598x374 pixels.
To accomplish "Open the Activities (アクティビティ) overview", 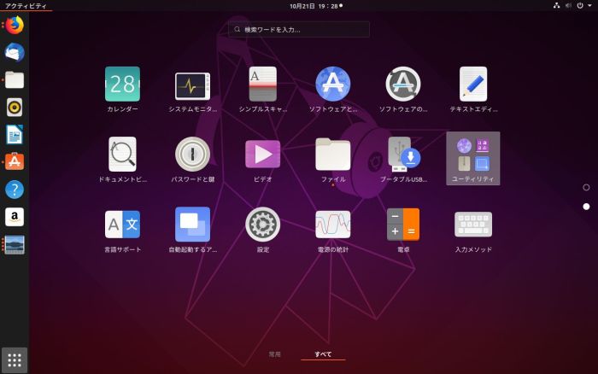I will (x=26, y=6).
